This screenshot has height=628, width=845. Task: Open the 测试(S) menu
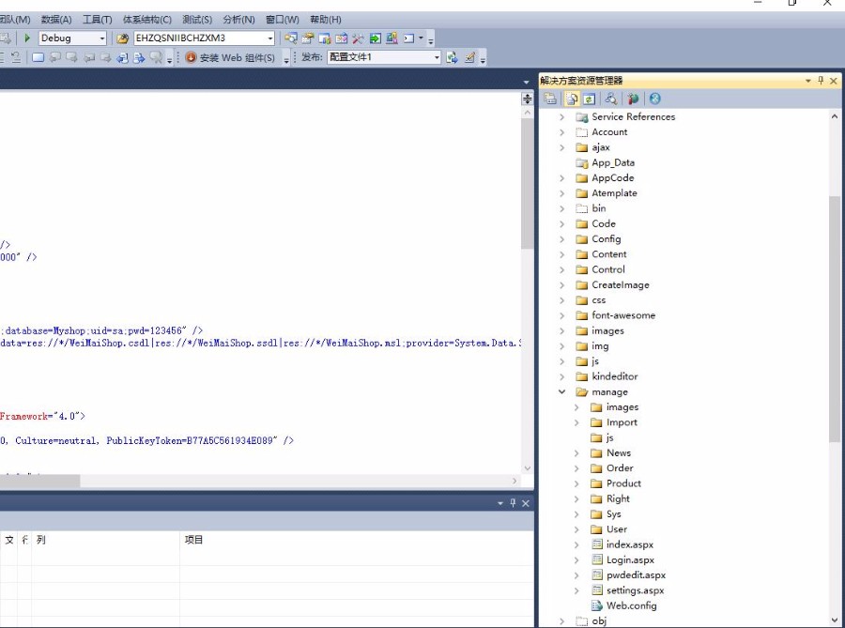197,20
